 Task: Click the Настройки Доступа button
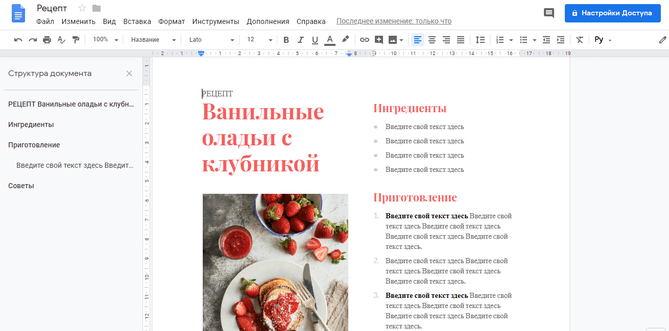(x=612, y=13)
